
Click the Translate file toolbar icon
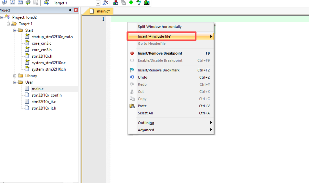click(x=4, y=2)
